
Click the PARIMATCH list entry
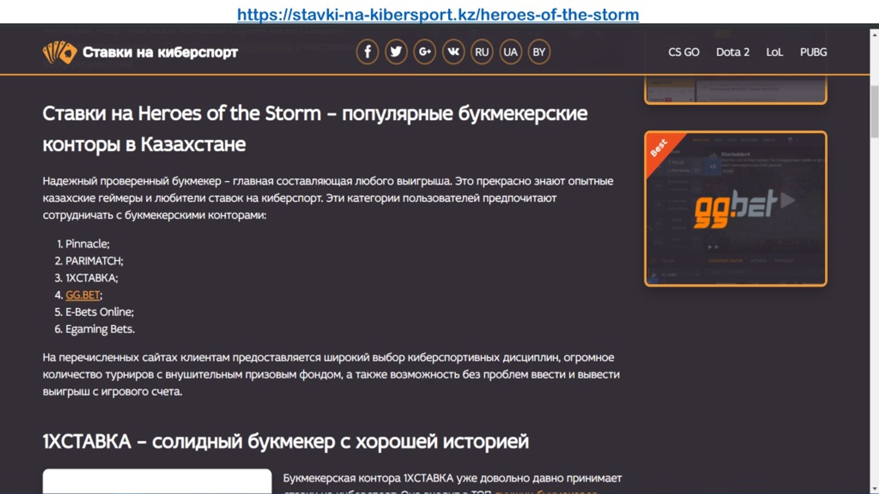(x=94, y=261)
